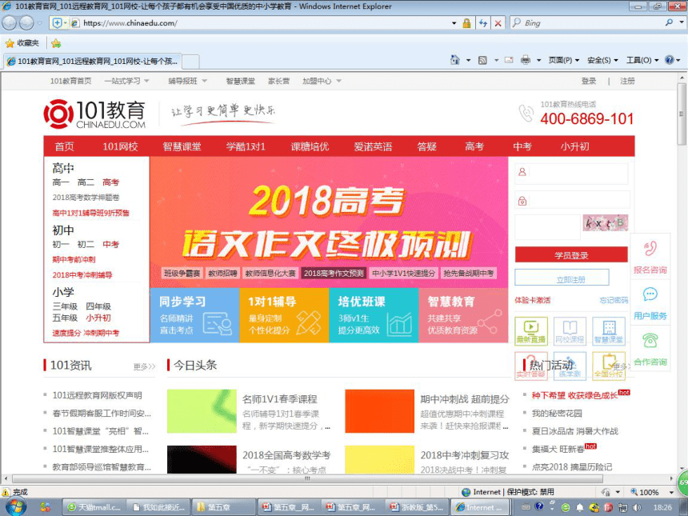Stop loading with the red X icon
Image resolution: width=688 pixels, height=516 pixels.
click(498, 23)
